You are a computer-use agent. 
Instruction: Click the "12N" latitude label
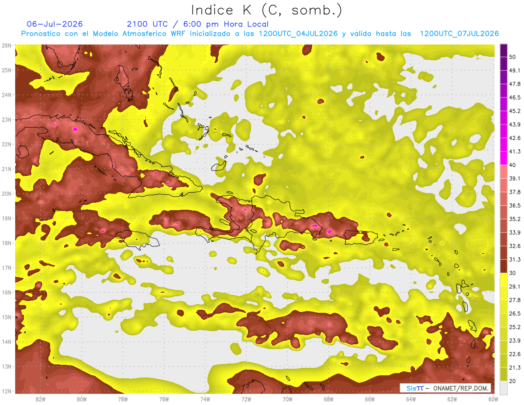[6, 391]
